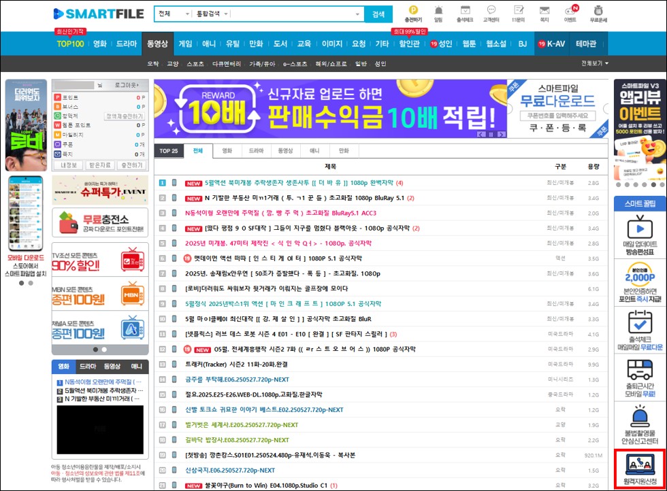Open the 웹툰 category in main navigation
The height and width of the screenshot is (491, 667).
pyautogui.click(x=469, y=44)
